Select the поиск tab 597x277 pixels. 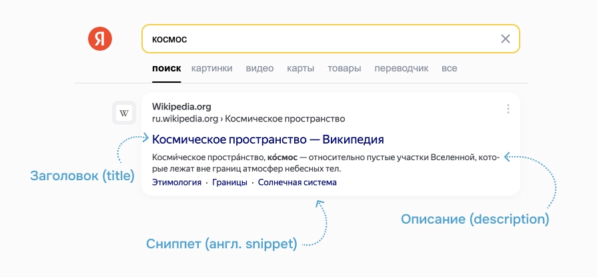(166, 69)
